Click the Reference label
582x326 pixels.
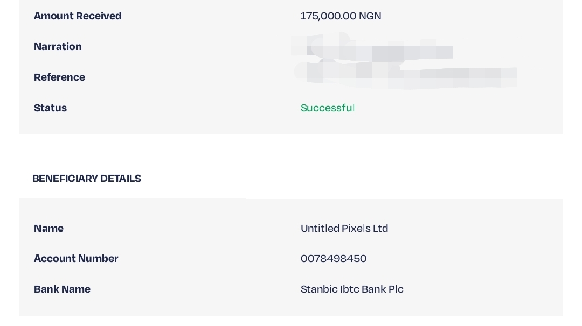[x=59, y=77]
